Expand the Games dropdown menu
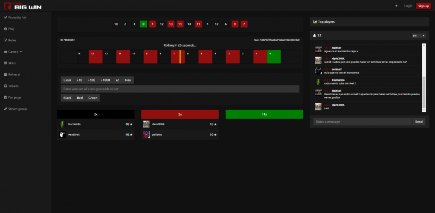Viewport: 435px width, 213px height. click(x=13, y=52)
